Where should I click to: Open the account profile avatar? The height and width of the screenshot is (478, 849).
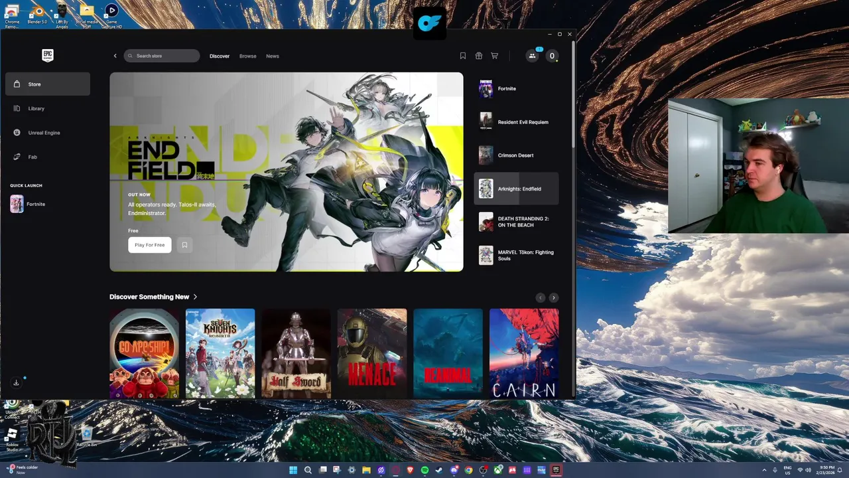coord(552,56)
